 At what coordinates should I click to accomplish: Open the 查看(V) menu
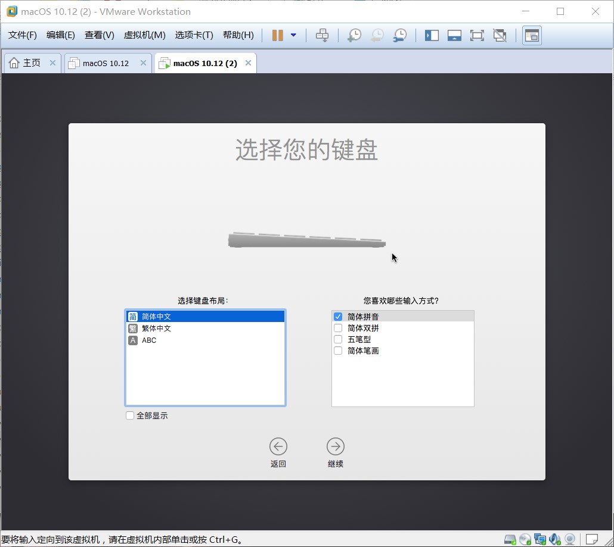click(x=99, y=35)
